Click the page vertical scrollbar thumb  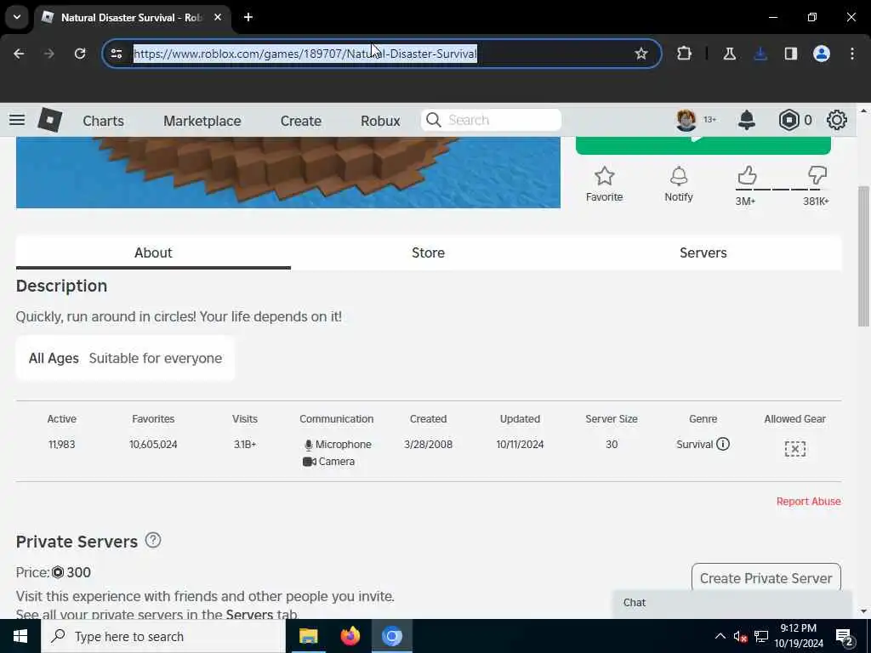coord(863,257)
